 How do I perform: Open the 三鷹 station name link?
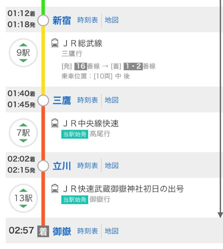pos(62,100)
